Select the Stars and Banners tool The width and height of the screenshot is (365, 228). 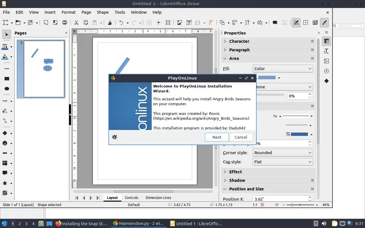5,183
